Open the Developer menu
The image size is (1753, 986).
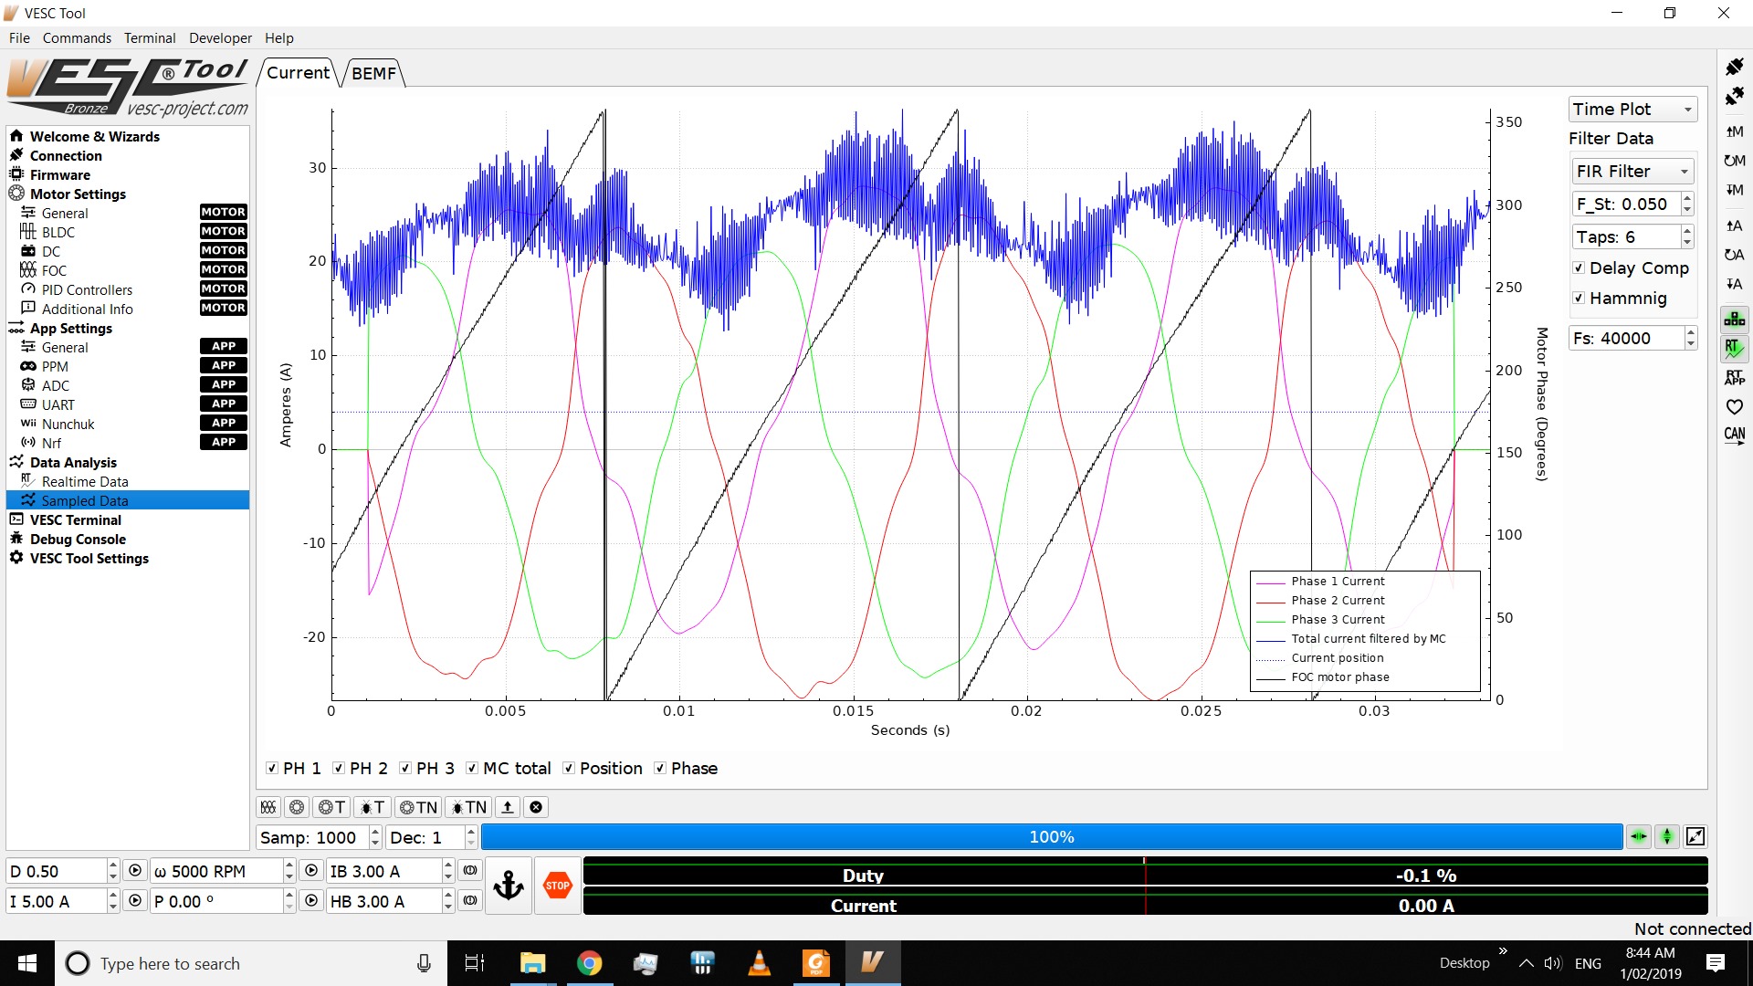[220, 38]
